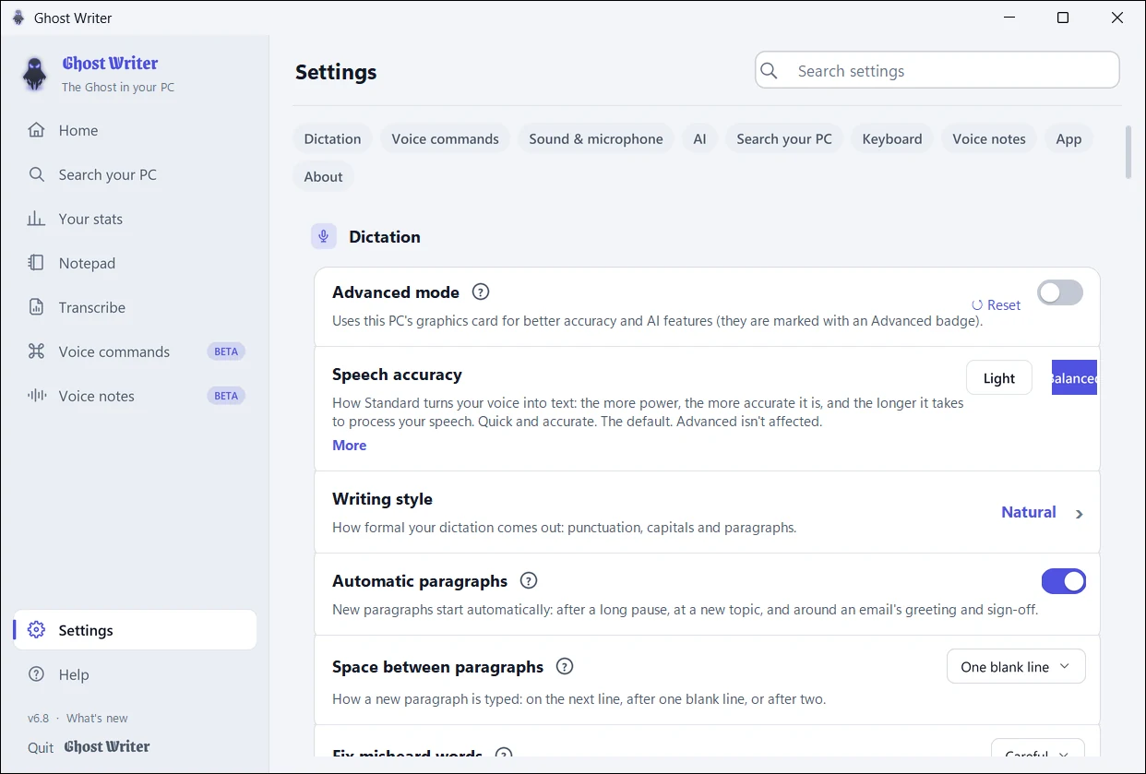The image size is (1146, 774).
Task: Open Writing style Natural chevron
Action: click(1080, 514)
